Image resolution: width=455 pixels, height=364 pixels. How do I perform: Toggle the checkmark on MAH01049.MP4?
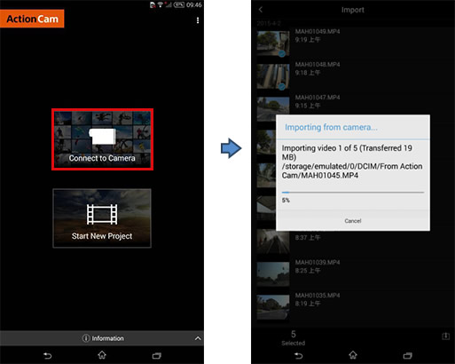point(282,53)
